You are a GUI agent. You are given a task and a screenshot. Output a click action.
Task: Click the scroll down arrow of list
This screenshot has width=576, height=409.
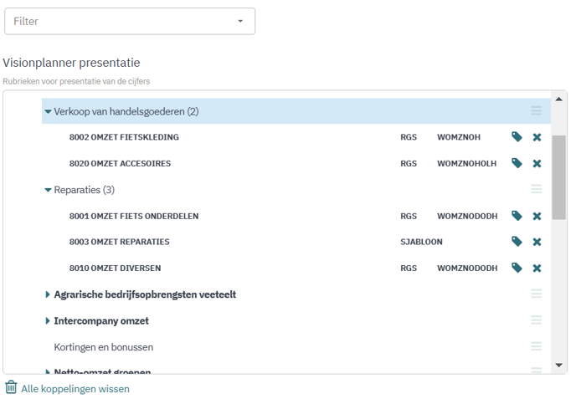pyautogui.click(x=559, y=366)
